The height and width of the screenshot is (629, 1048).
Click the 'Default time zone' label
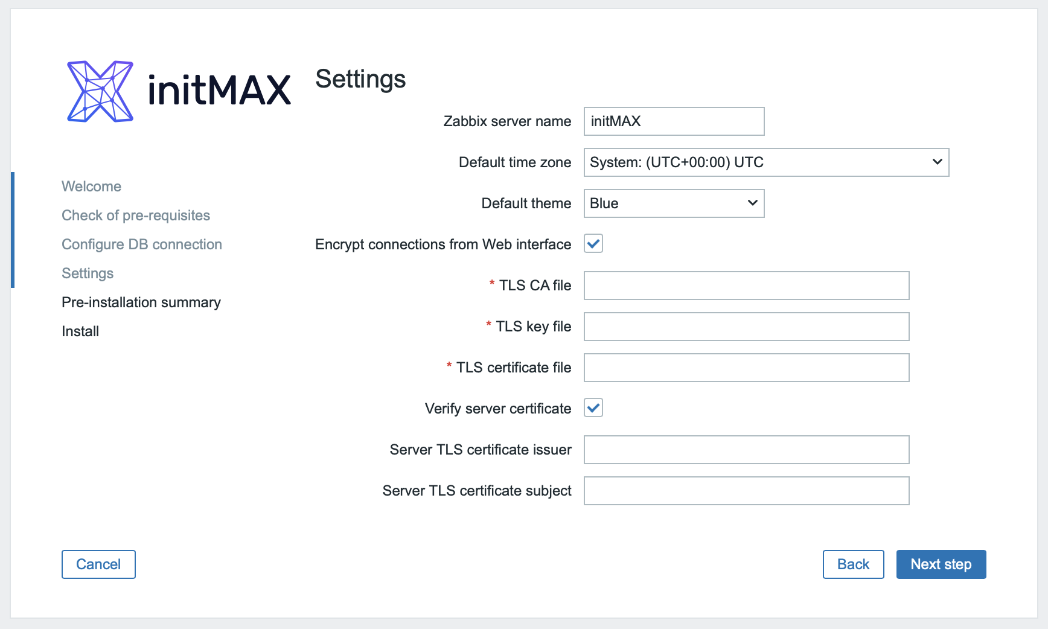(515, 162)
